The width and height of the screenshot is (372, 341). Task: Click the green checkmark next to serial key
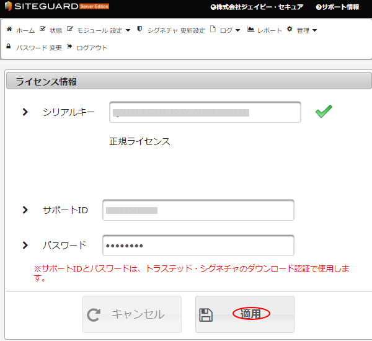click(x=324, y=111)
